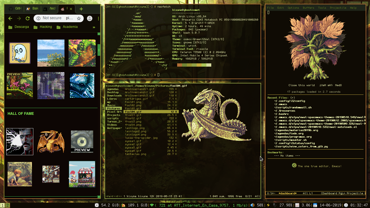370x208 pixels.
Task: Open the Hacking bookmark folder
Action: pyautogui.click(x=43, y=27)
